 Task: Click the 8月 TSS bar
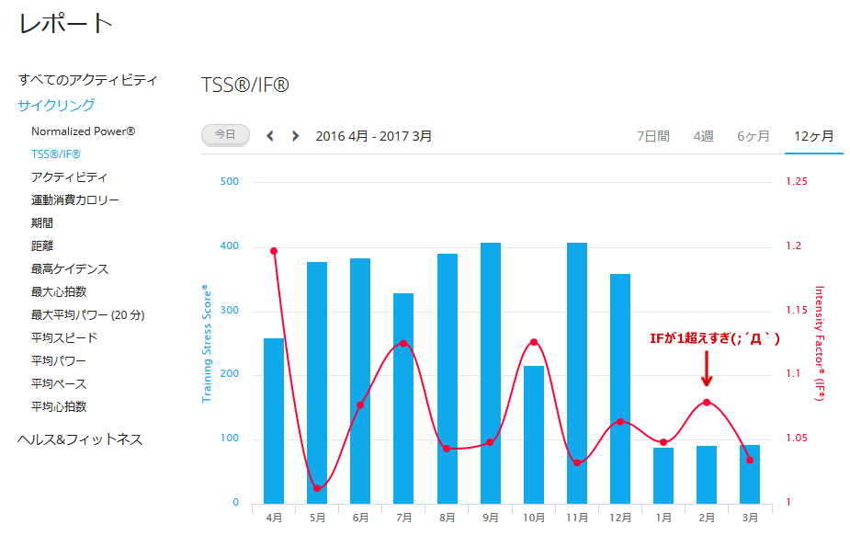[x=448, y=379]
